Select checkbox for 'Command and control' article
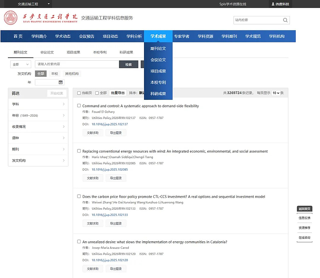Screen dimensions: 320x278 (x=79, y=106)
